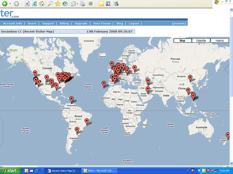This screenshot has width=233, height=174.
Task: Click the Logout link
Action: [134, 24]
